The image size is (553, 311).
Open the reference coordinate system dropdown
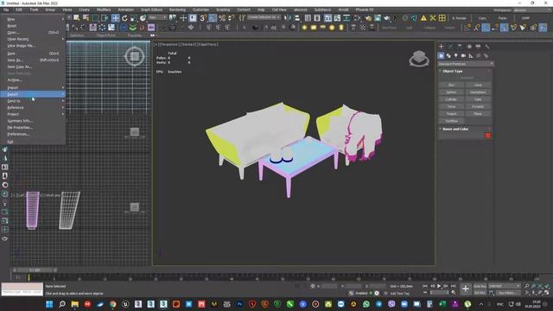tap(157, 17)
